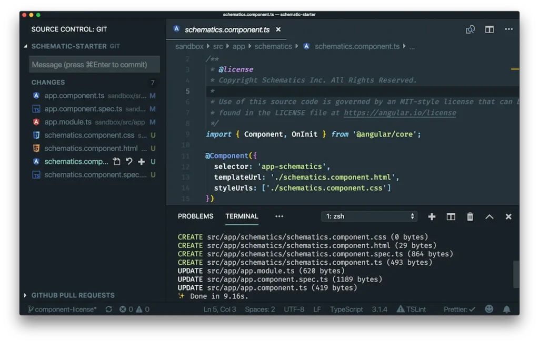Click the Prettier status item
This screenshot has height=343, width=539.
point(459,309)
